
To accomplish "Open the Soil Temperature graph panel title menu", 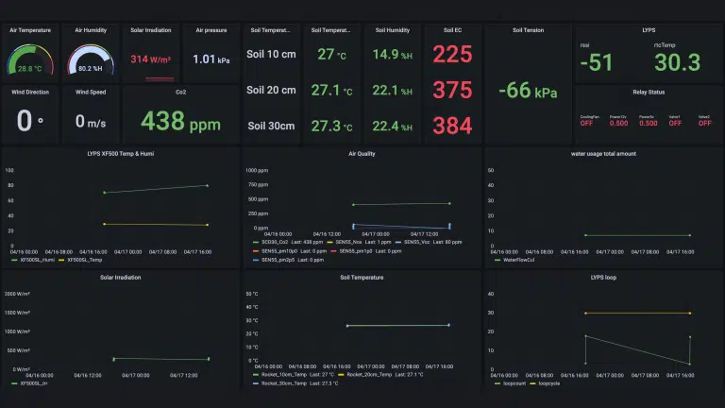I will point(362,278).
